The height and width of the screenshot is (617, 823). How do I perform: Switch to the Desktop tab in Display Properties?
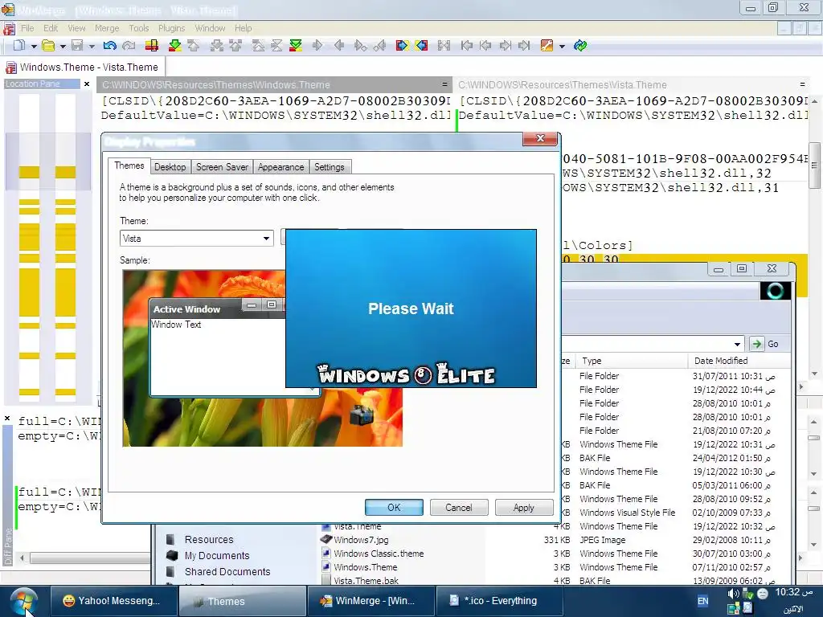pyautogui.click(x=170, y=167)
